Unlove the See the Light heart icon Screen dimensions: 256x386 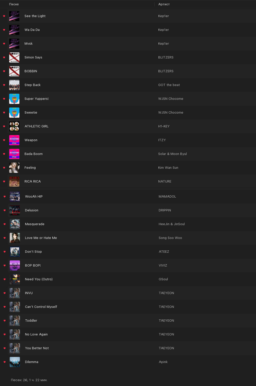click(x=4, y=16)
